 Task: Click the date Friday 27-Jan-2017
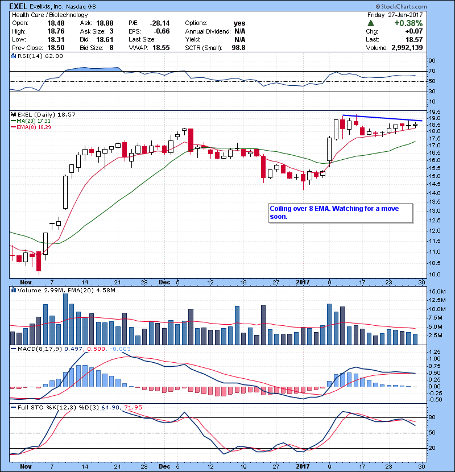(x=395, y=15)
